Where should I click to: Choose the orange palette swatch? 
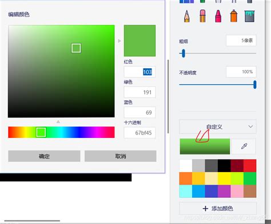(186, 178)
